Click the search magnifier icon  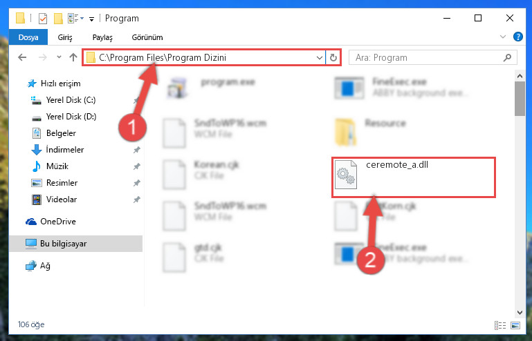click(x=508, y=57)
